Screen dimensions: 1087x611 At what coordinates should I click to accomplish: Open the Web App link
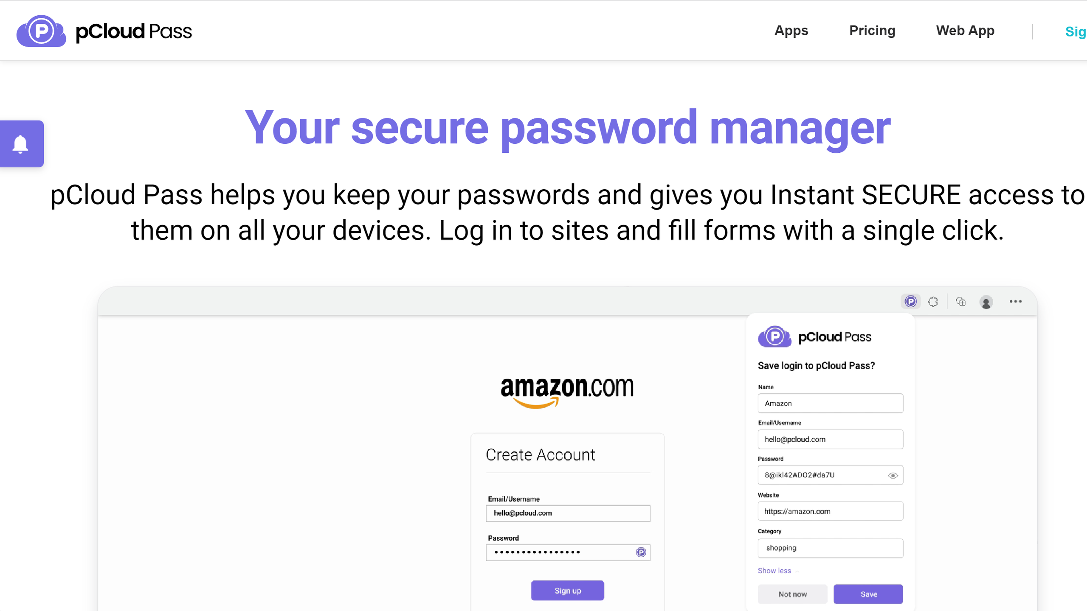(965, 31)
